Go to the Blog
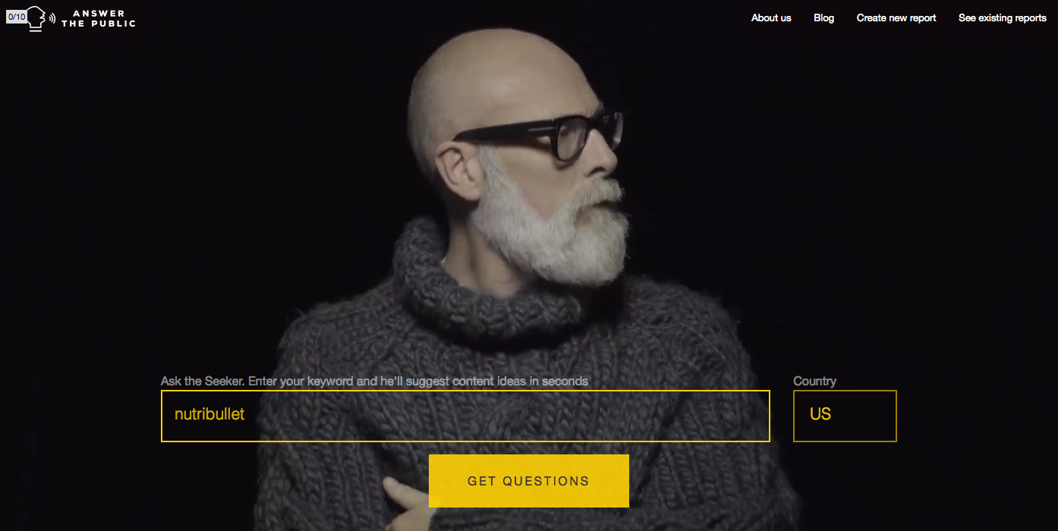1058x531 pixels. [x=823, y=17]
